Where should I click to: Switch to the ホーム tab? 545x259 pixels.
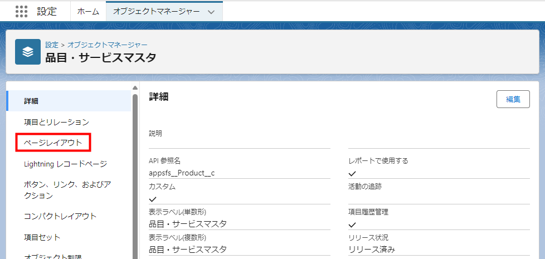(x=88, y=11)
